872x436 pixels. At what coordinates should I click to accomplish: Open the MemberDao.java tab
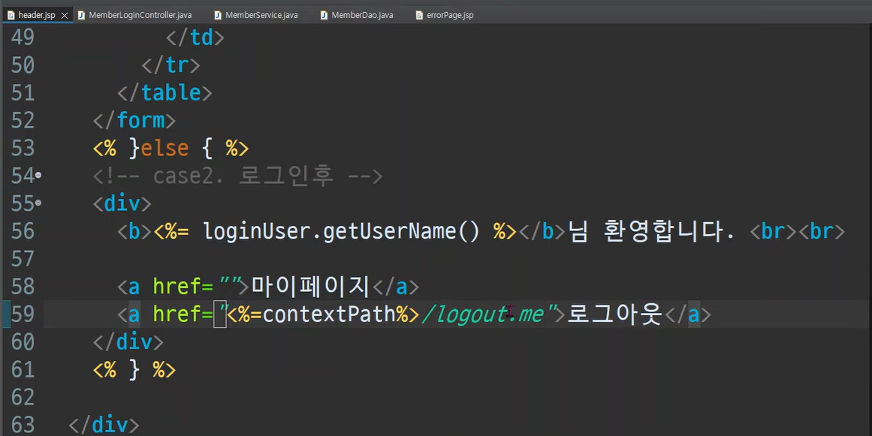coord(362,15)
